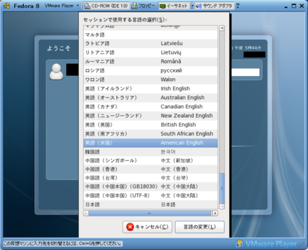Viewport: 308px width, 250px height.
Task: Click the vertical scrollbar thumb
Action: (222, 188)
